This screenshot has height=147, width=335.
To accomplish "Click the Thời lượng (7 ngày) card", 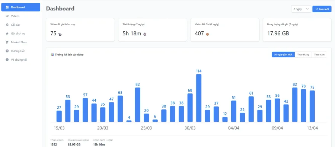I will (x=153, y=30).
